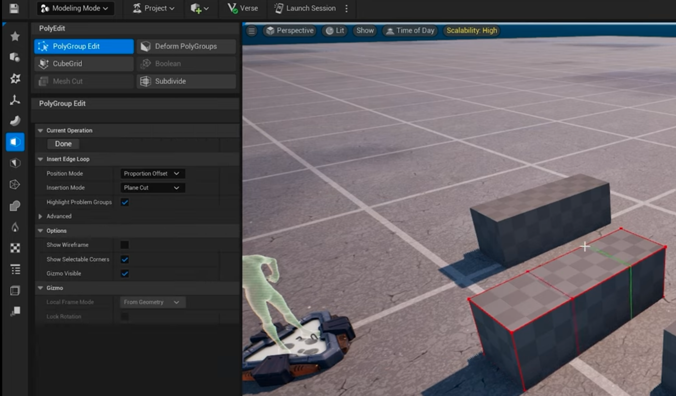Expand the Advanced section
Image resolution: width=676 pixels, height=396 pixels.
(41, 216)
